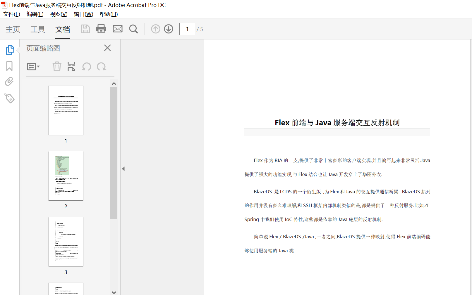Go to next page arrow
The image size is (472, 295).
(x=169, y=29)
